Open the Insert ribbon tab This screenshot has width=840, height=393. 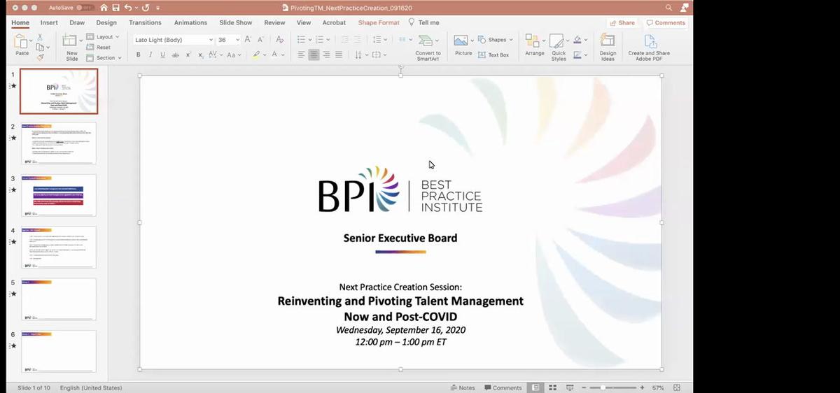49,22
